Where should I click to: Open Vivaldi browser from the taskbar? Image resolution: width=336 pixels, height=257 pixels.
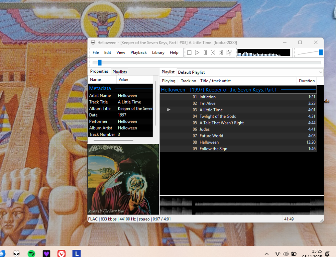pos(61,254)
